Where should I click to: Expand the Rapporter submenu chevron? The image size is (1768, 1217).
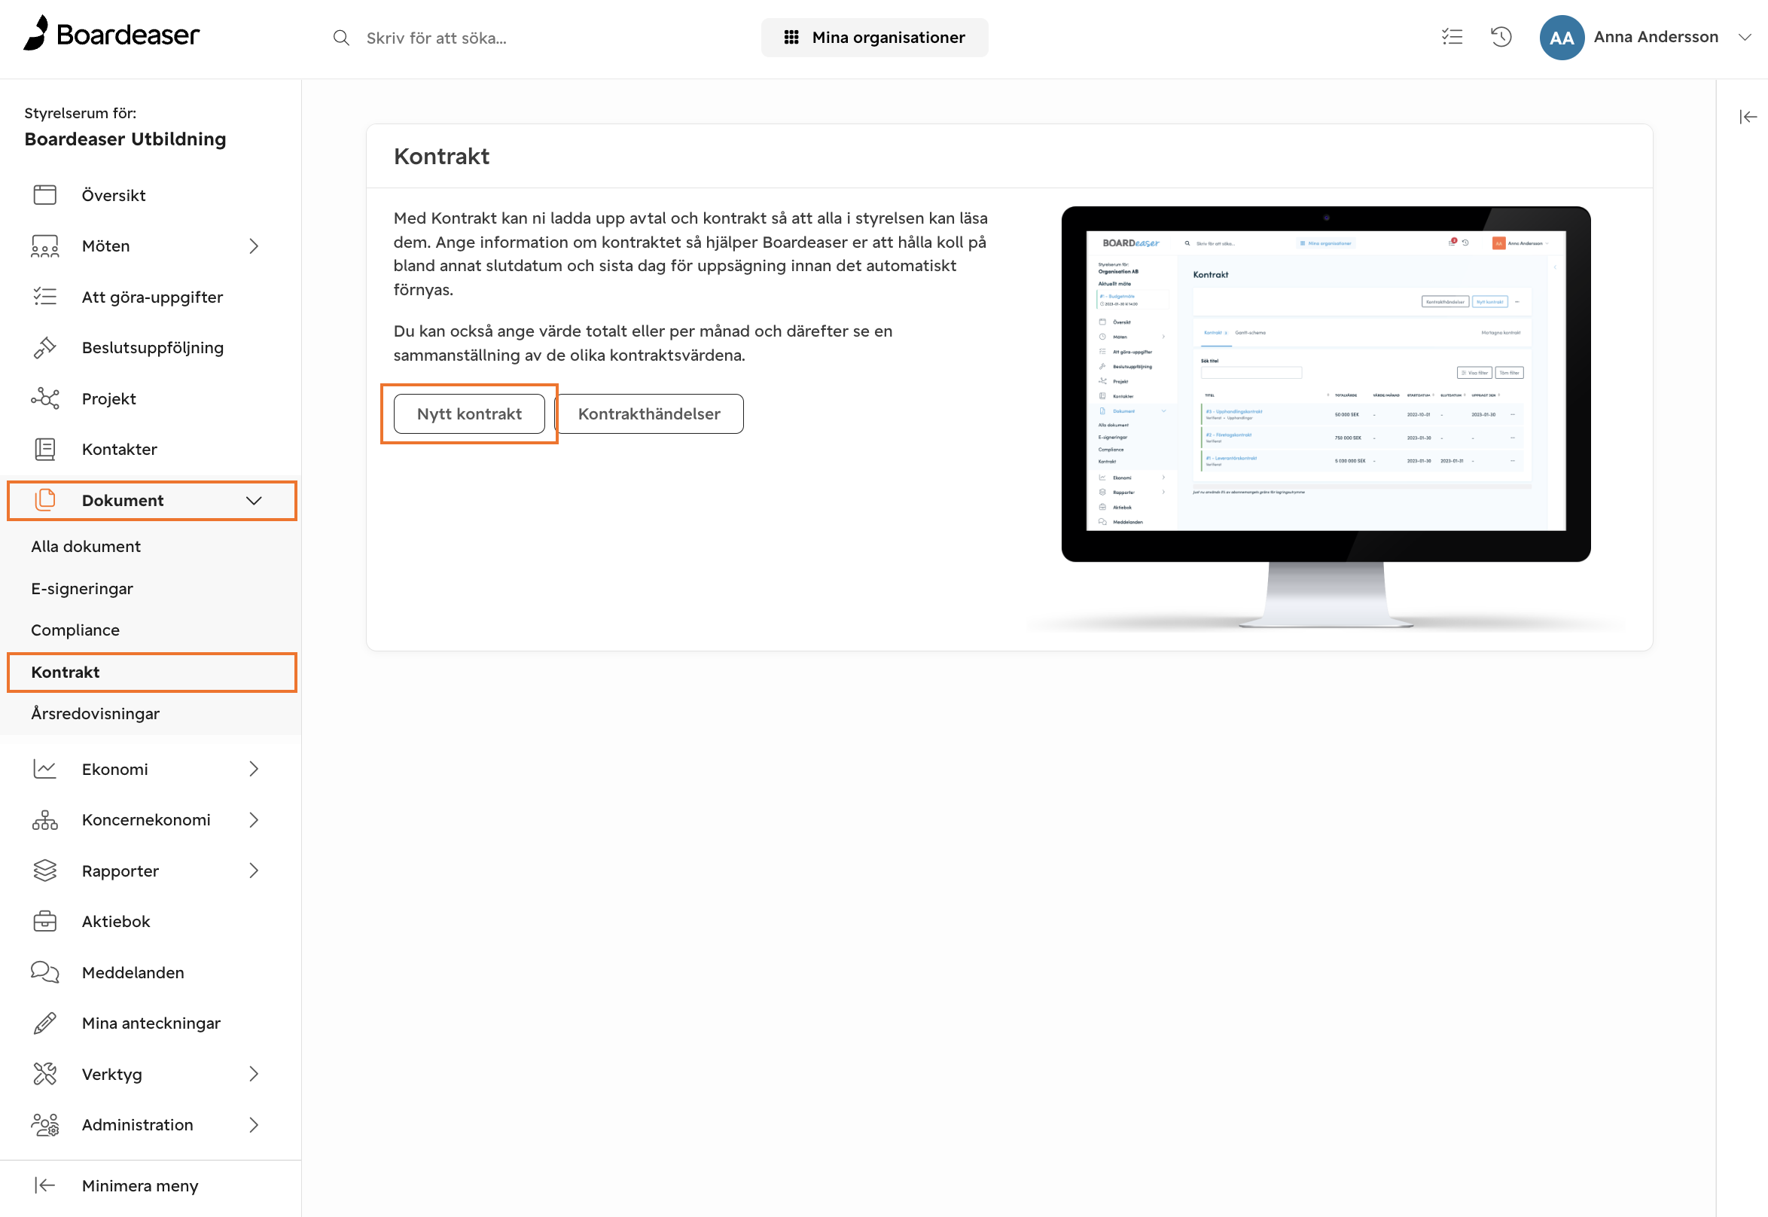(254, 871)
